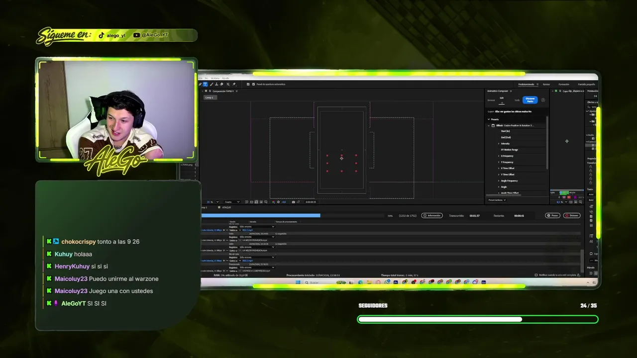637x358 pixels.
Task: Click the XY Motion Range property
Action: (x=510, y=150)
